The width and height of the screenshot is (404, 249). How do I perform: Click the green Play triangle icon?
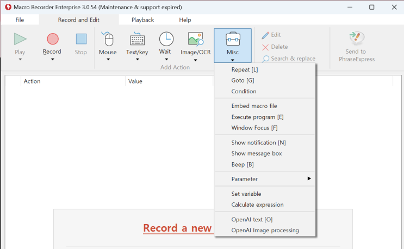pyautogui.click(x=20, y=39)
